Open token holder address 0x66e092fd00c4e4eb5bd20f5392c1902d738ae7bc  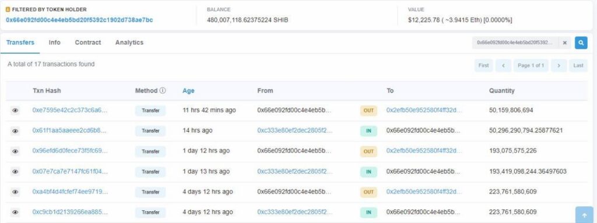pyautogui.click(x=79, y=20)
